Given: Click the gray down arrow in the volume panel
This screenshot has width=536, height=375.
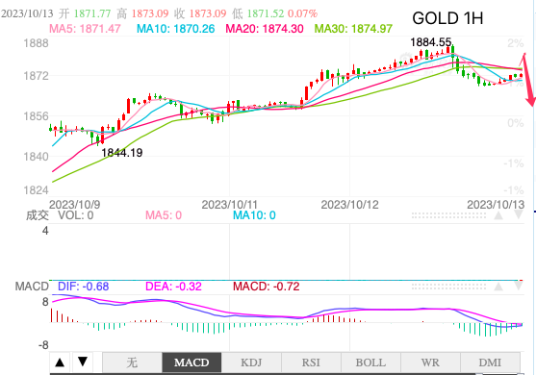Looking at the screenshot, I should 519,215.
